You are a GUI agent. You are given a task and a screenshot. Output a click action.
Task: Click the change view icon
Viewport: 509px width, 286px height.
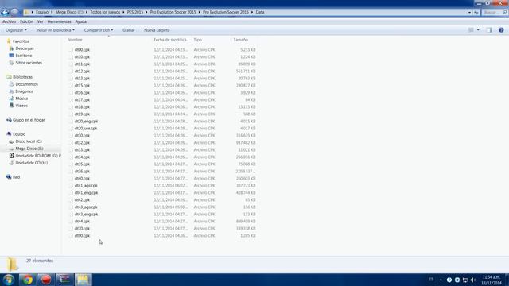pos(471,30)
